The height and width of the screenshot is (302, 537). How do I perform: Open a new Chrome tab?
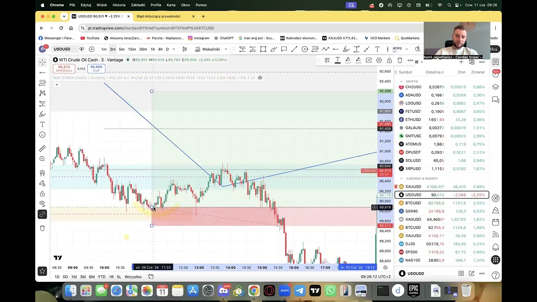(203, 16)
